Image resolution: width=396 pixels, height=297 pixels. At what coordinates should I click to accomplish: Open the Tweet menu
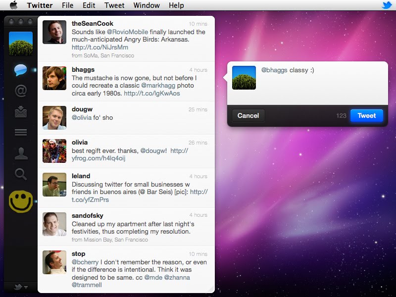(114, 5)
